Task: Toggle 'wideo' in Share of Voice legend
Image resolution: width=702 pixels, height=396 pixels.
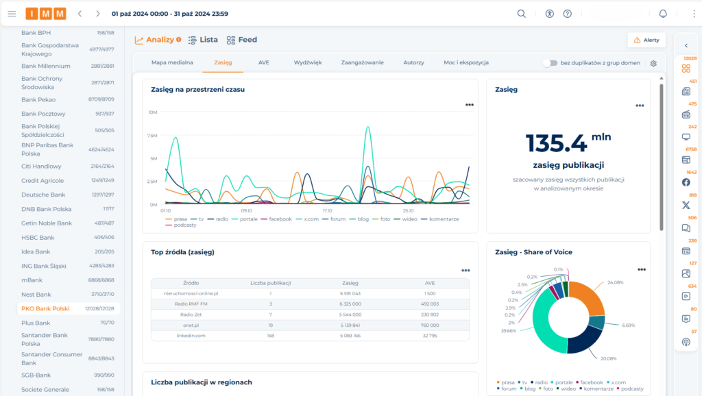Action: click(566, 389)
